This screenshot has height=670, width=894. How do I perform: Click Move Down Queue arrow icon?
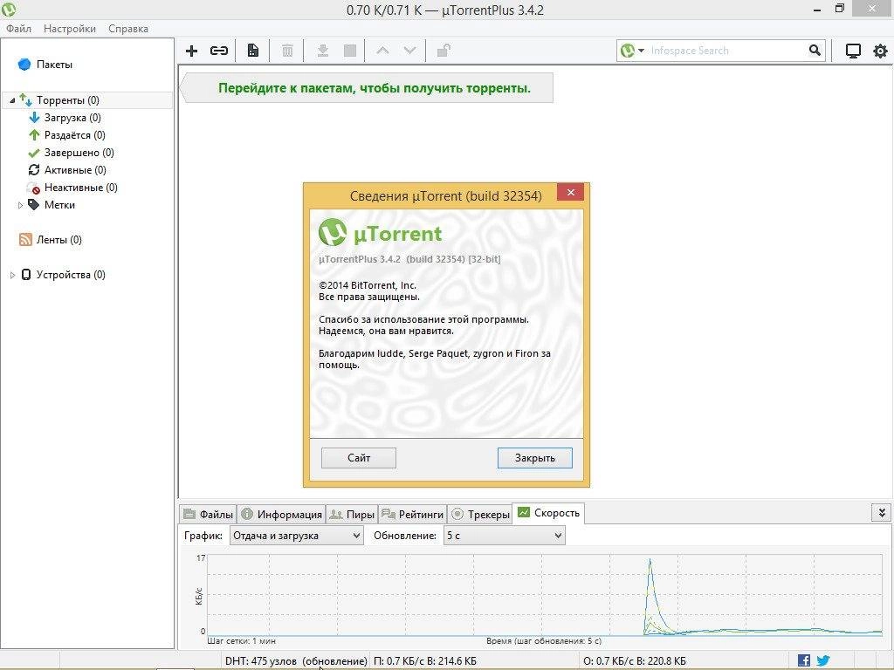409,51
